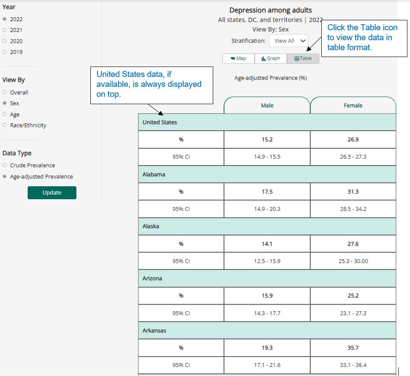Viewport: 410px width, 376px height.
Task: Click Arkansas's female prevalence value 35.7
Action: (352, 347)
